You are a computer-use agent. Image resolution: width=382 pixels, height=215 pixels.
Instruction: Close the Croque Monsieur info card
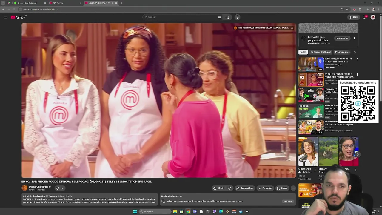point(292,28)
